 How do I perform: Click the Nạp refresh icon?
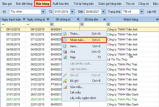65,57
